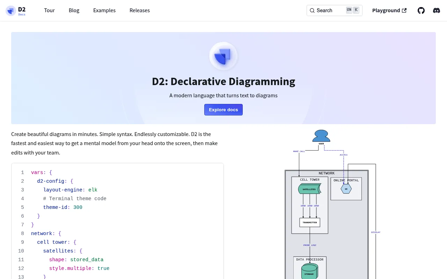Click the DATA PROCESSOR label in diagram
The width and height of the screenshot is (447, 279).
(x=310, y=259)
